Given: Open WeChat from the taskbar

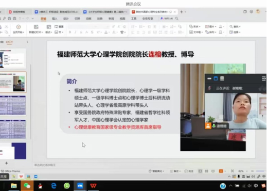Looking at the screenshot, I should tap(27, 186).
